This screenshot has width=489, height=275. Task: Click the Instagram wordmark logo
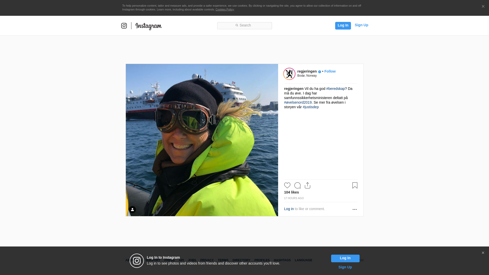(148, 26)
